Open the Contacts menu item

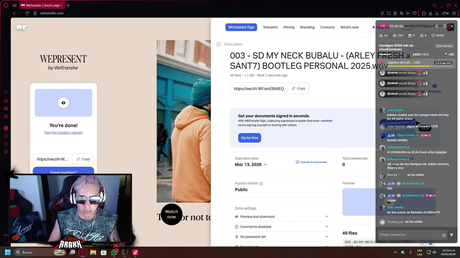[x=327, y=27]
